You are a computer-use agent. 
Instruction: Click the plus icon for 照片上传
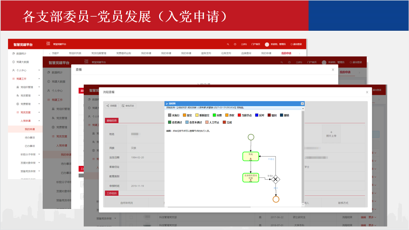pyautogui.click(x=331, y=132)
